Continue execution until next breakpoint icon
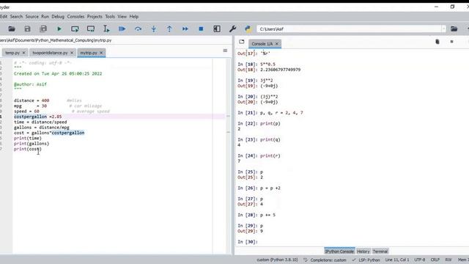The image size is (469, 264). (185, 29)
